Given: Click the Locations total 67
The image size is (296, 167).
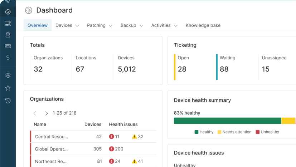Looking at the screenshot, I should pos(80,69).
